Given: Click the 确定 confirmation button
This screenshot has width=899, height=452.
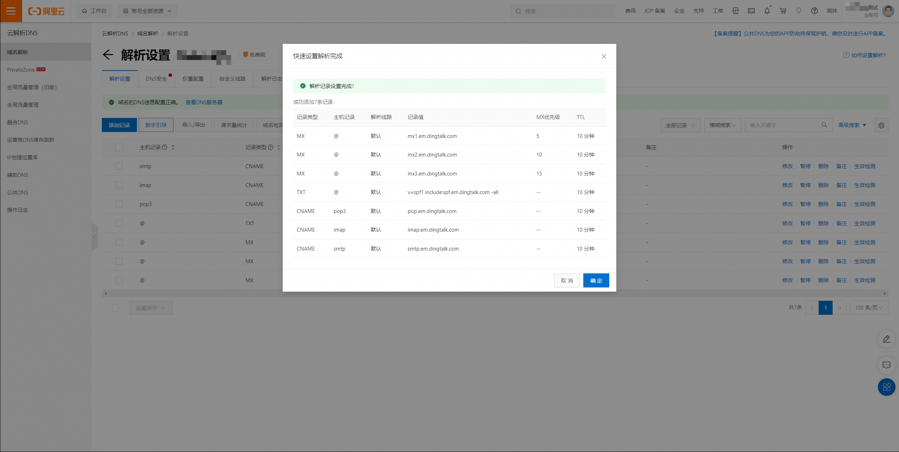Looking at the screenshot, I should (596, 280).
